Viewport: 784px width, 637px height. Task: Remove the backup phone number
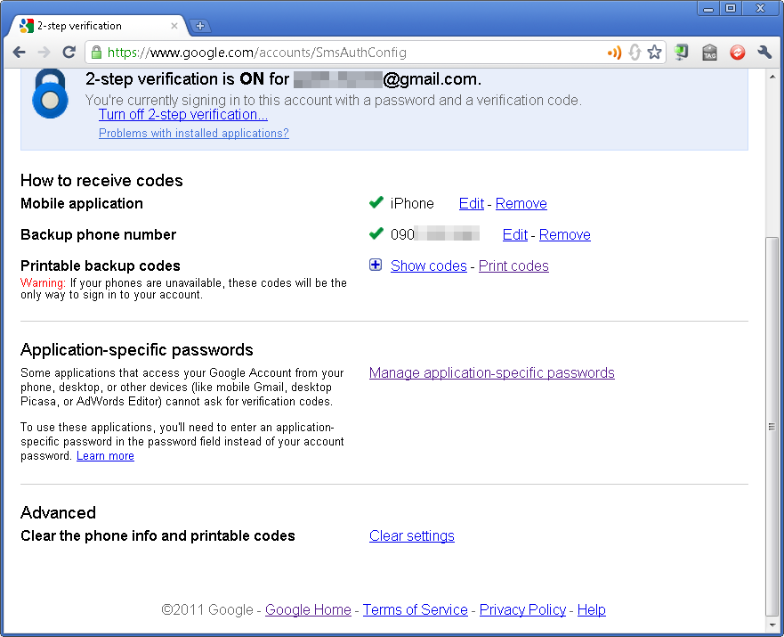click(564, 234)
